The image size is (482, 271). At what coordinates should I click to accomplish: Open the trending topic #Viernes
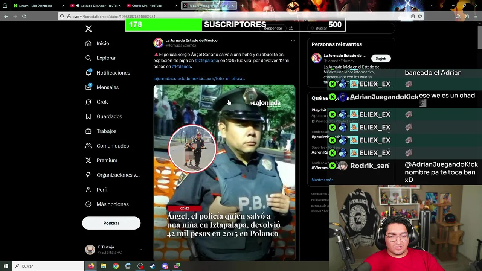point(319,168)
